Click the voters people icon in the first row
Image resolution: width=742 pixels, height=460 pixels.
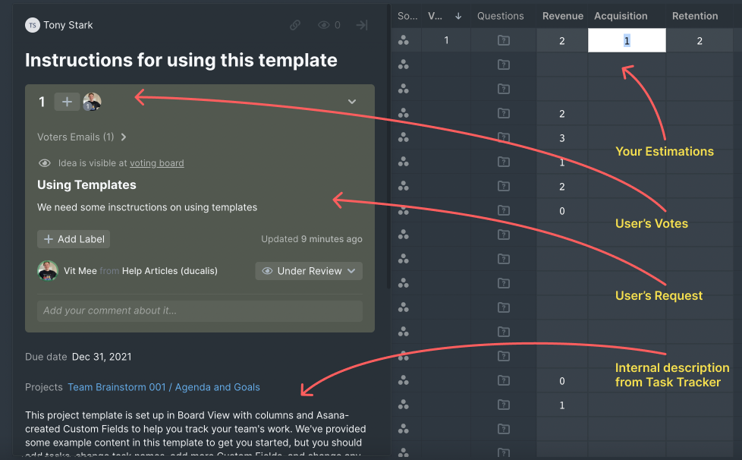point(404,40)
